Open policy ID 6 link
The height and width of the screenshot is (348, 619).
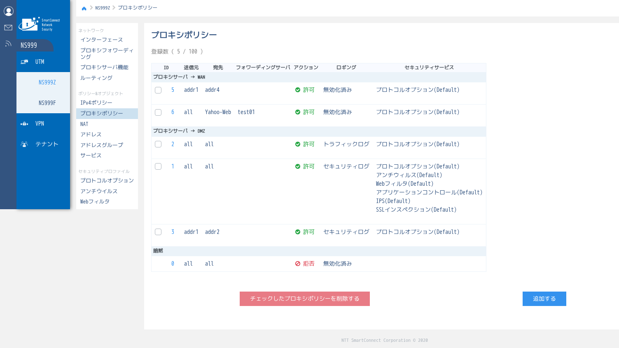pyautogui.click(x=173, y=112)
